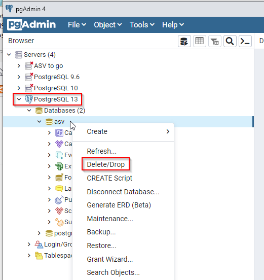Viewport: 264px width, 280px height.
Task: Select the PostgreSQL 13 tree label
Action: (x=56, y=99)
